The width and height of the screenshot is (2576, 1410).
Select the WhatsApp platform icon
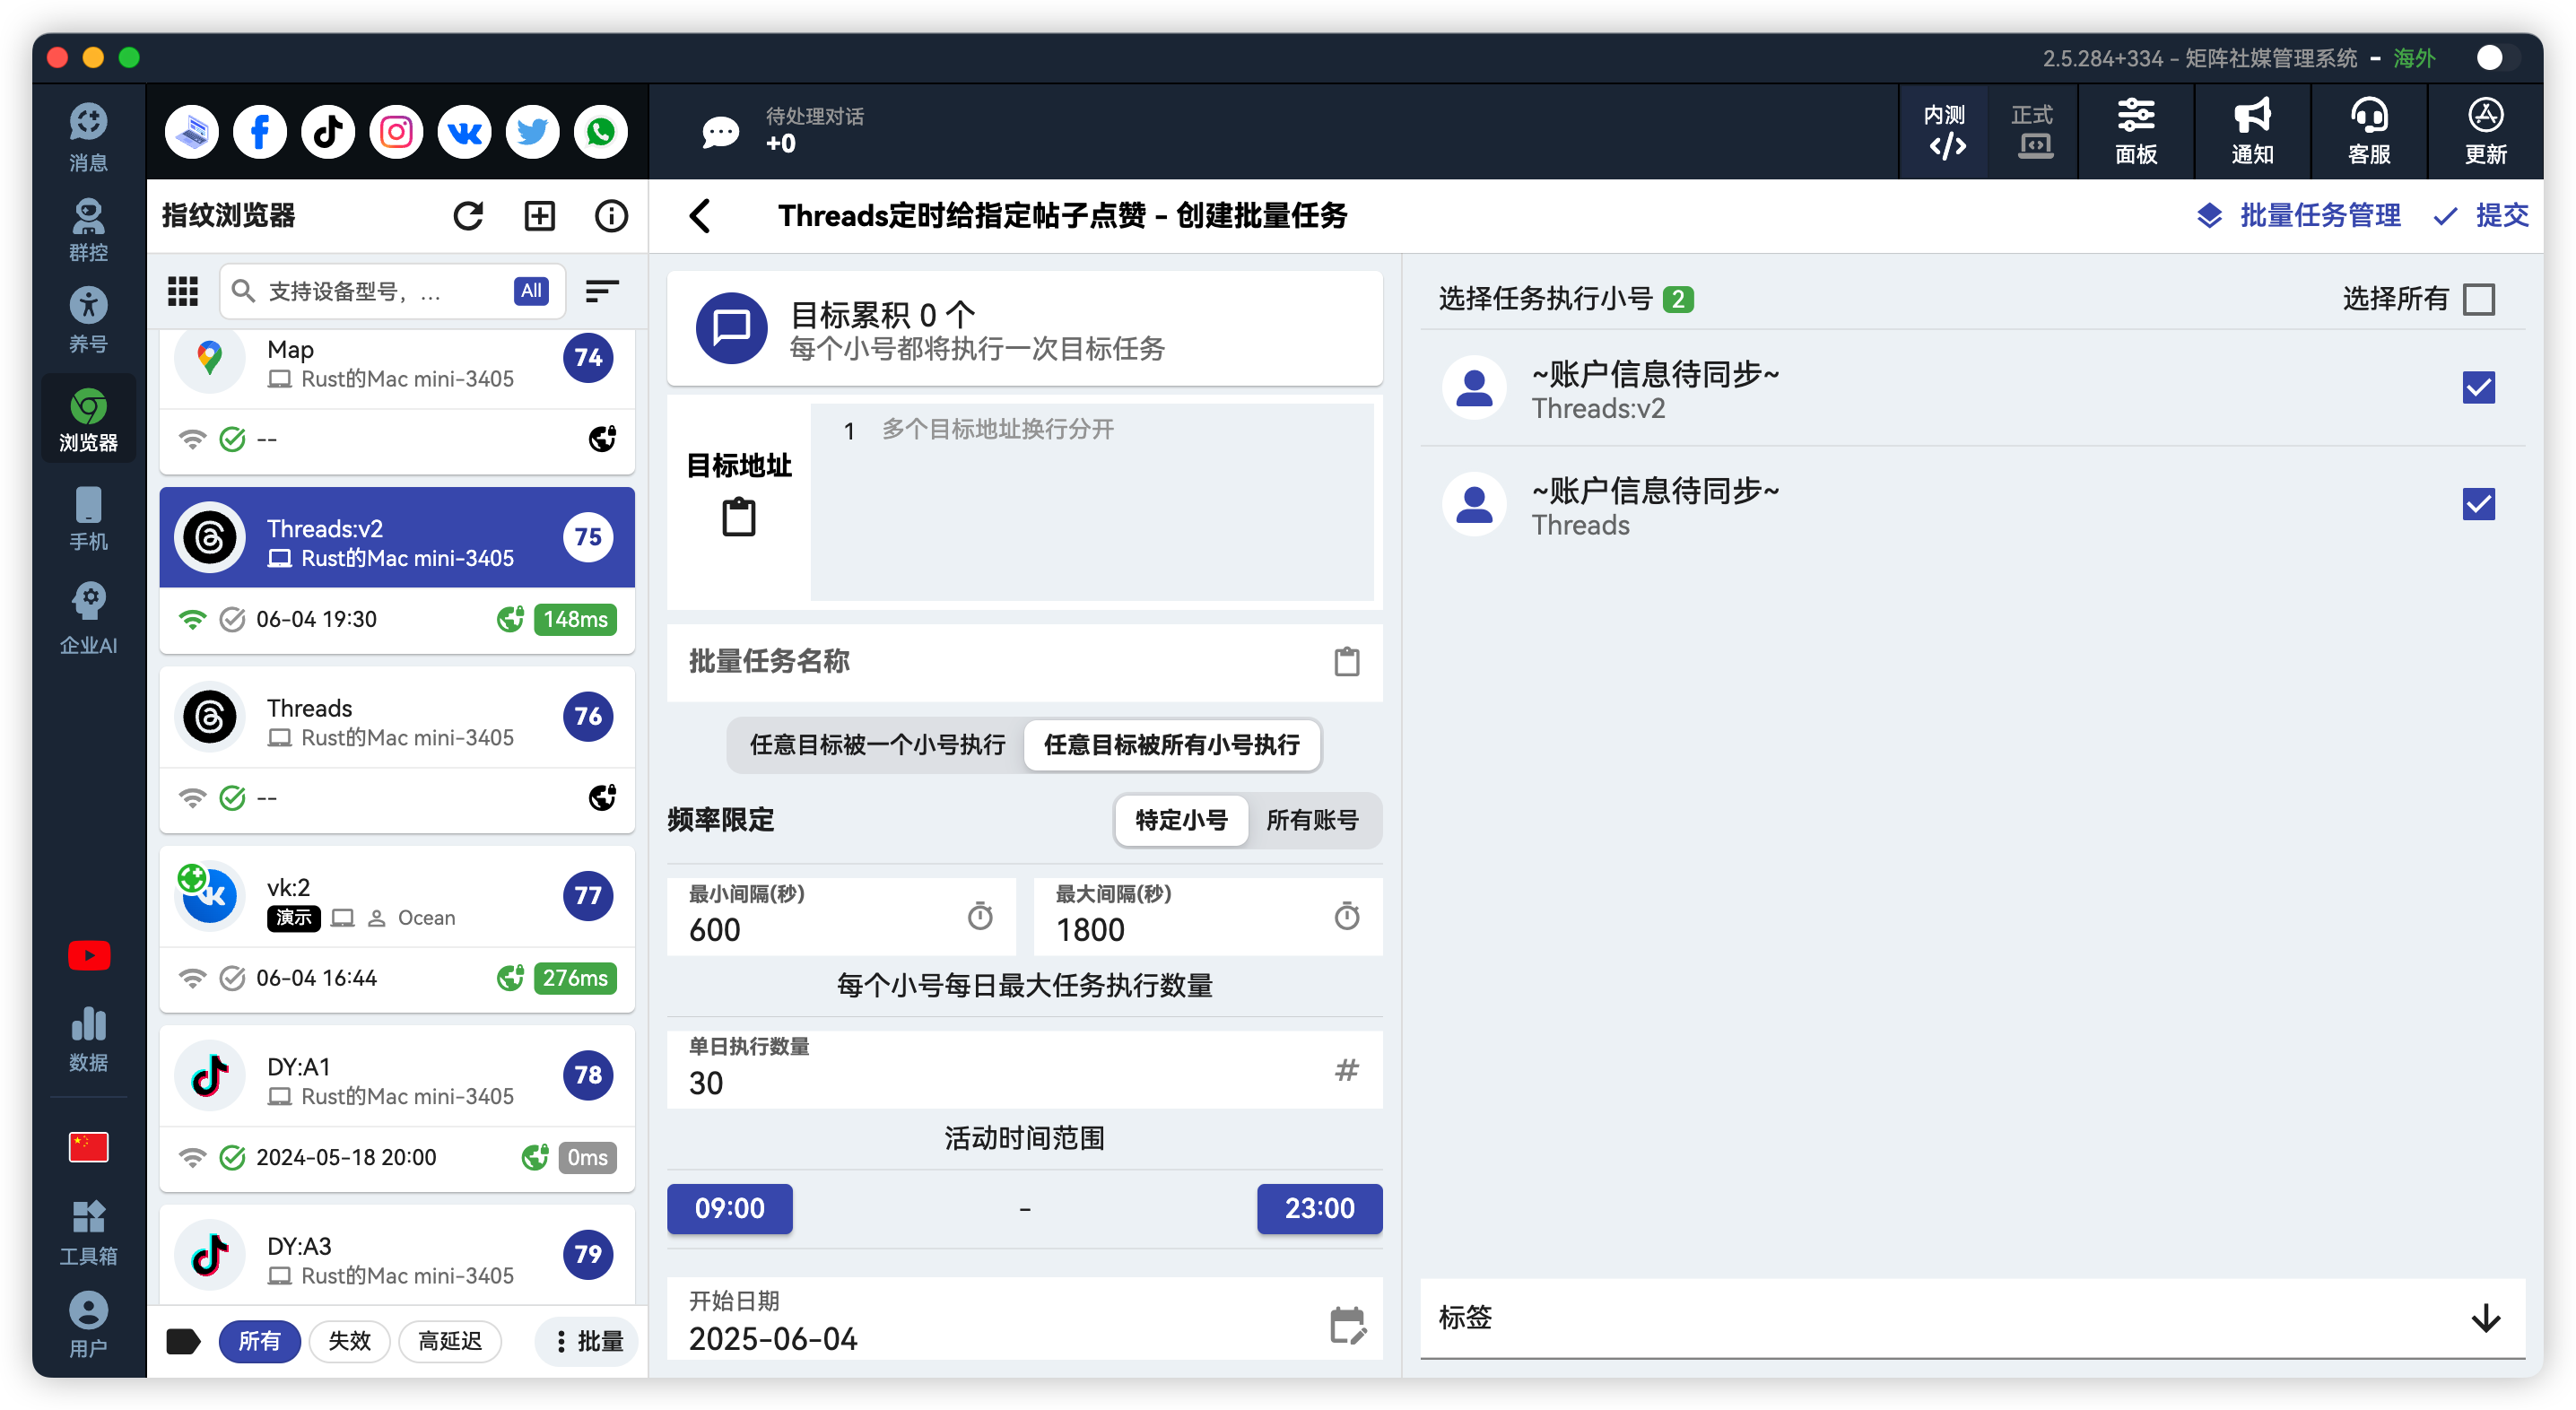600,131
